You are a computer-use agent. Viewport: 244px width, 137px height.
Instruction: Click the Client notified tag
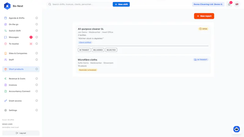[x=85, y=43]
